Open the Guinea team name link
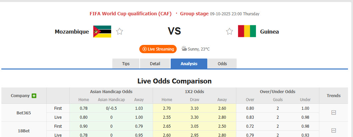The image size is (353, 137). 269,32
